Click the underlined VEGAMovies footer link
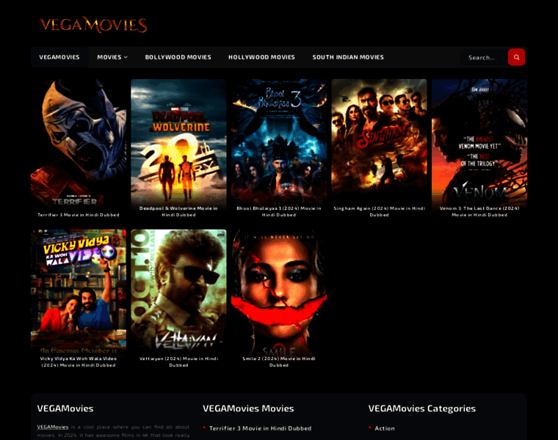 point(53,427)
